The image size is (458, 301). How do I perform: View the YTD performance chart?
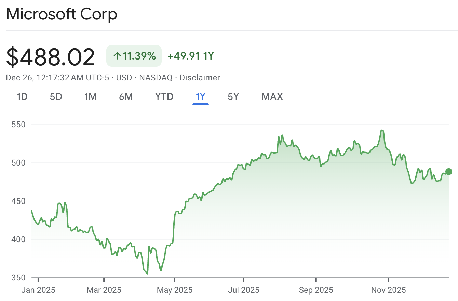coord(164,97)
